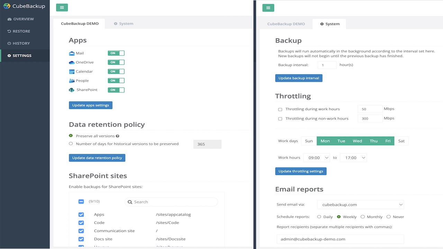This screenshot has width=443, height=249.
Task: Click Update backup interval button
Action: click(x=299, y=78)
